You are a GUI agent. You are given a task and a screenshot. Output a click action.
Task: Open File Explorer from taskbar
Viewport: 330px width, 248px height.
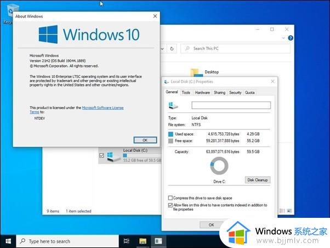[143, 241]
